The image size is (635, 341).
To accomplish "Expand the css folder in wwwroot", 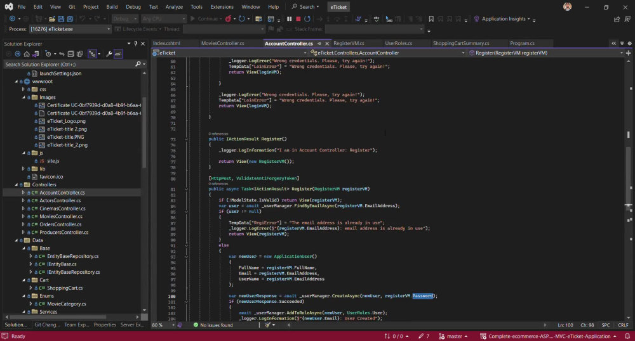I will [23, 89].
